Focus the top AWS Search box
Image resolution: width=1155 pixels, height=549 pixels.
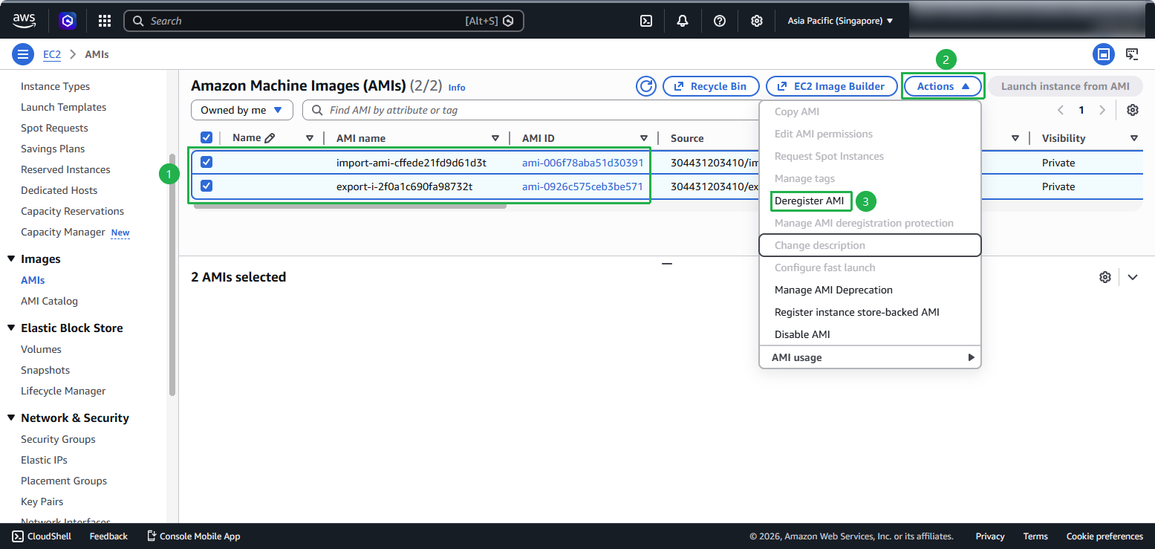[324, 21]
